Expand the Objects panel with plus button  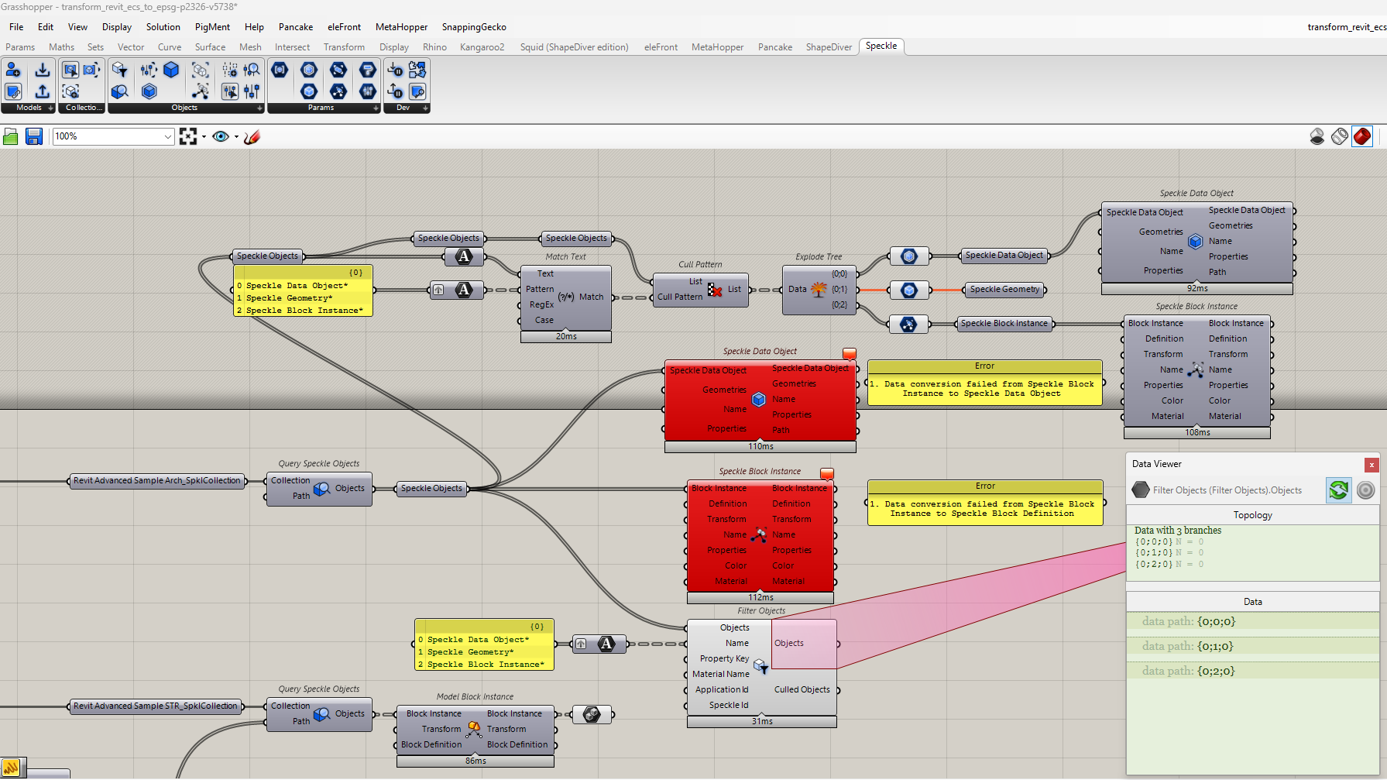tap(259, 108)
